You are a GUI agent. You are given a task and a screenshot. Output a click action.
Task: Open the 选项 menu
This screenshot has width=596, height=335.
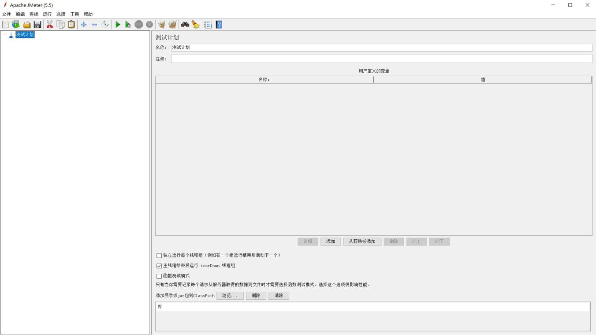click(61, 14)
